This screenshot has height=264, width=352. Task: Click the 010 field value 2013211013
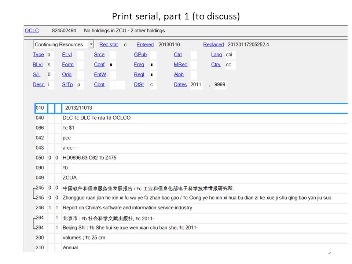click(x=78, y=108)
